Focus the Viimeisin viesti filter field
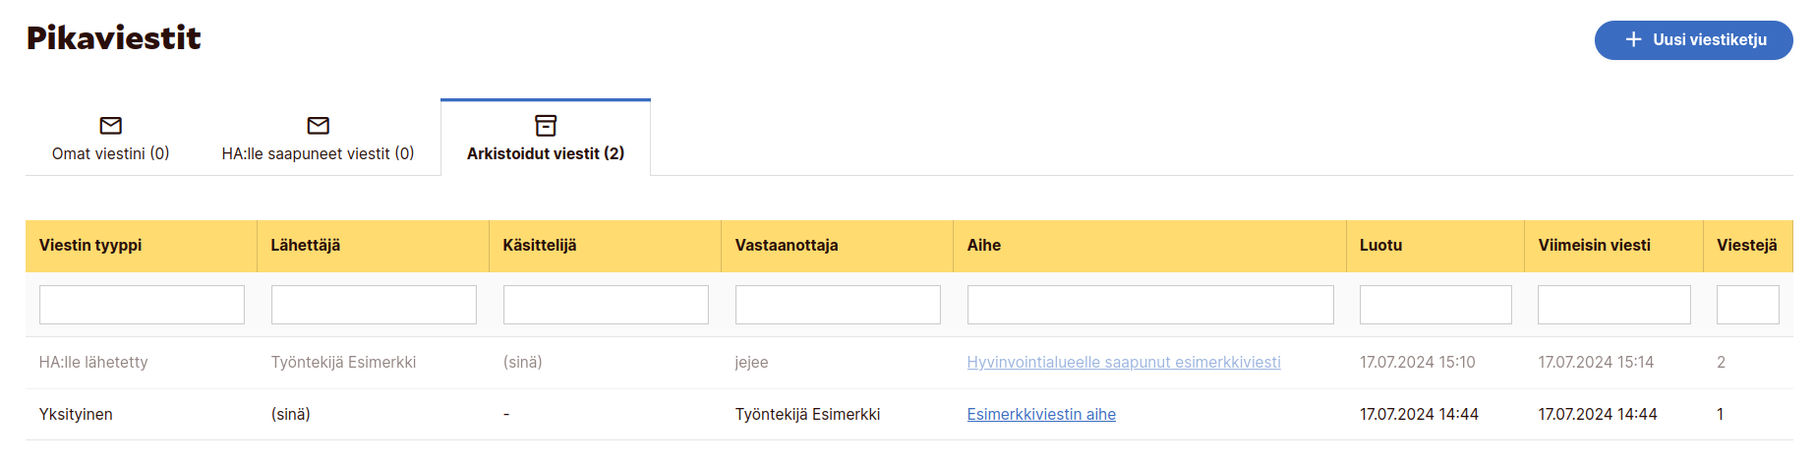 click(1614, 305)
